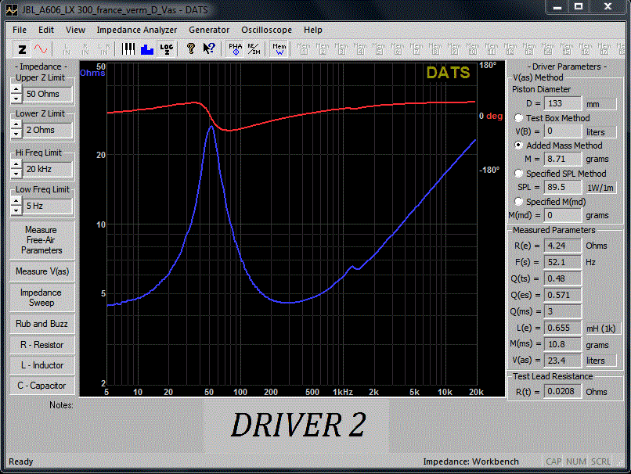The width and height of the screenshot is (631, 474).
Task: Open help via the yellow question mark icon
Action: 191,49
